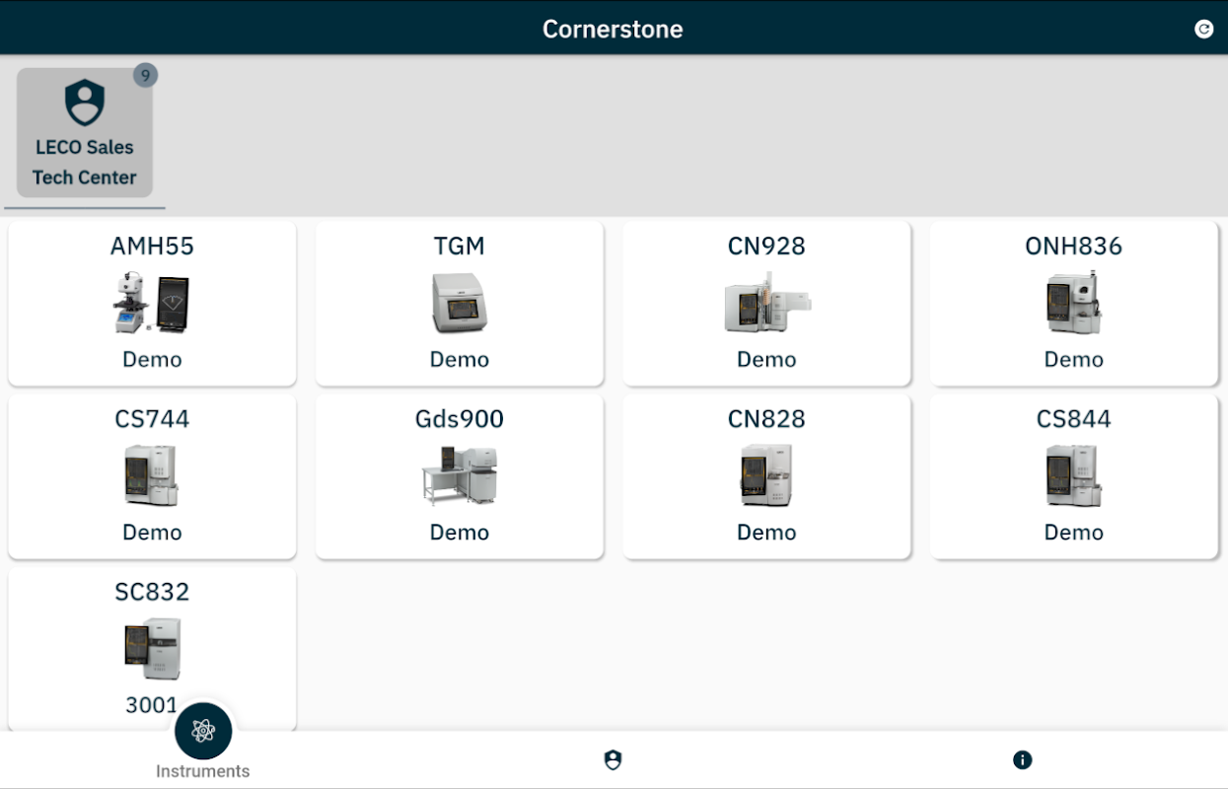The width and height of the screenshot is (1228, 789).
Task: Select the Instruments tab label
Action: point(203,771)
